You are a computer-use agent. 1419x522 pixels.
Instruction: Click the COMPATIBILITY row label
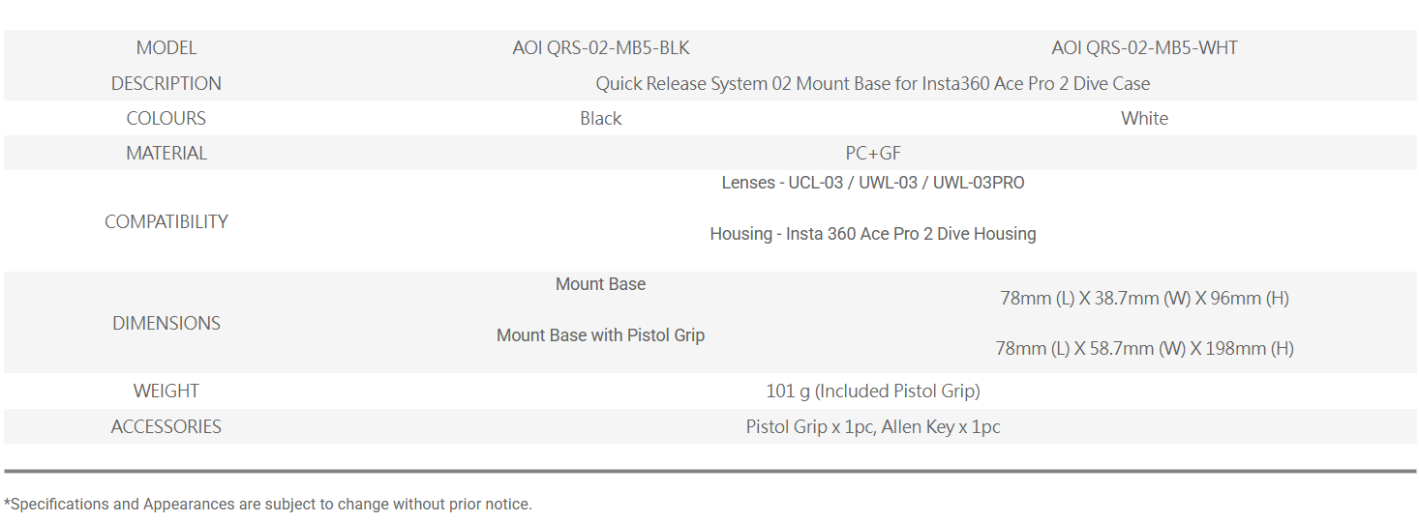tap(166, 221)
